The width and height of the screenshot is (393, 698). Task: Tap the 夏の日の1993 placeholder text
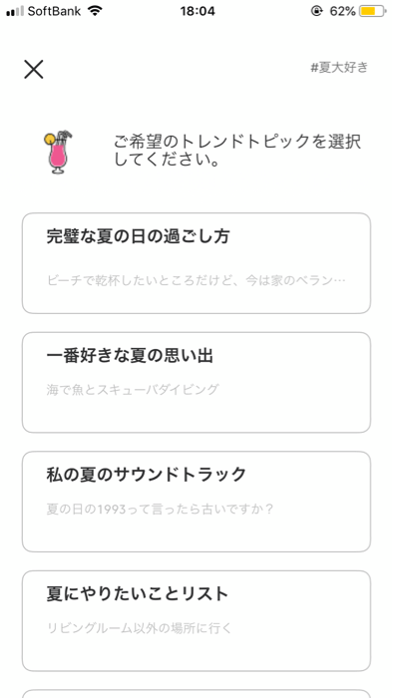(160, 509)
